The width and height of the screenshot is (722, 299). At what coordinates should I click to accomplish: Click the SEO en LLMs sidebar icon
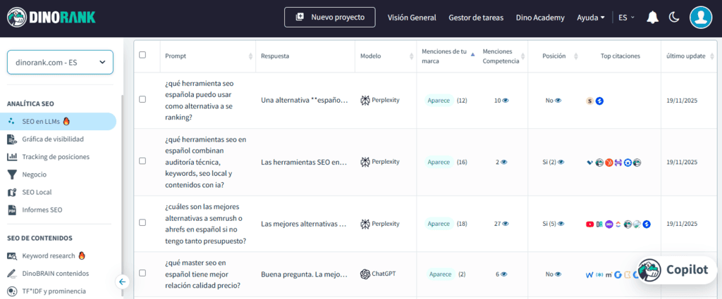pyautogui.click(x=11, y=121)
